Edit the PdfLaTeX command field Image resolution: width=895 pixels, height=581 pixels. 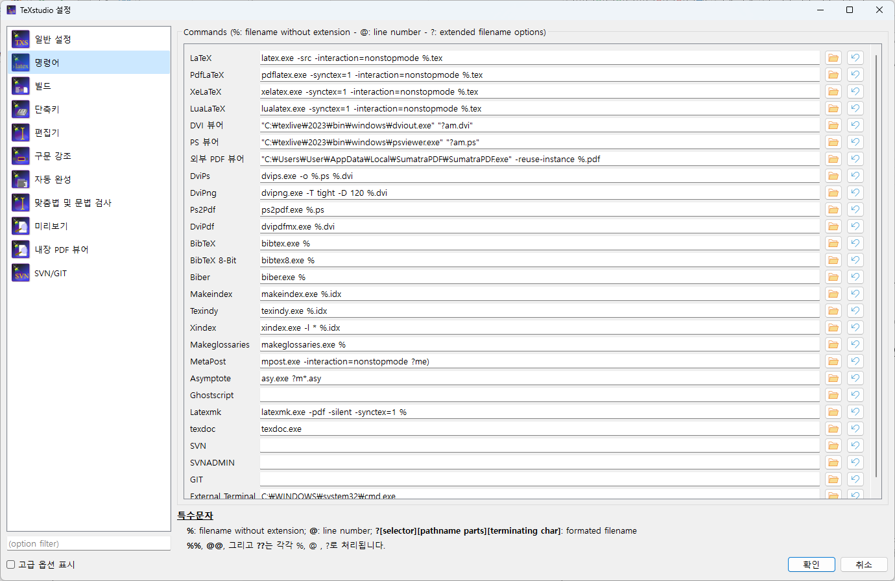(540, 75)
